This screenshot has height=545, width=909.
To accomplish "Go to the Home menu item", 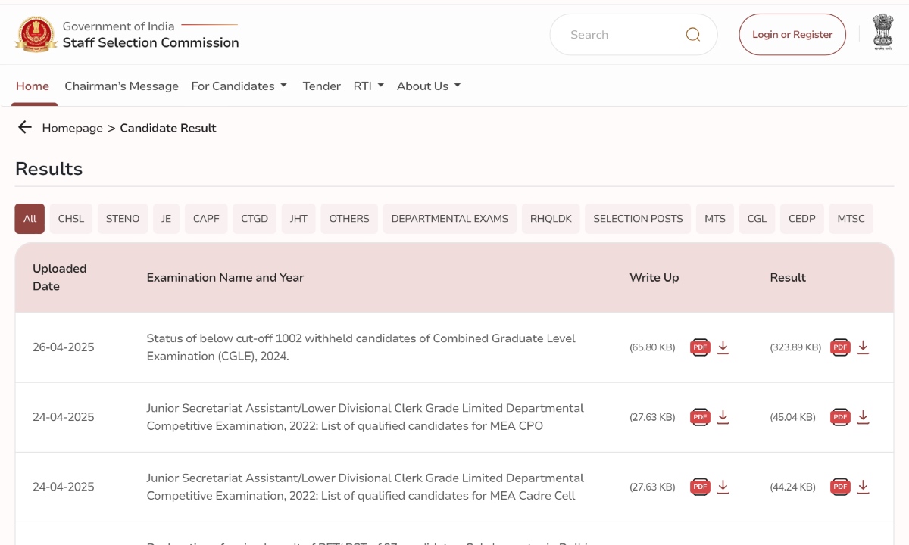I will click(33, 86).
